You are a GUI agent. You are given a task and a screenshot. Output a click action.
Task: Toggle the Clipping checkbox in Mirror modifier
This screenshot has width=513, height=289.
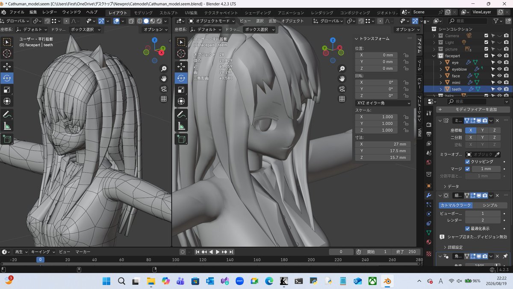pos(467,162)
